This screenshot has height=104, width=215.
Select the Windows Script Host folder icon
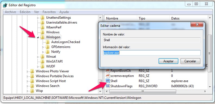click(32, 81)
